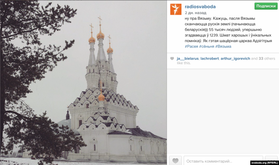Click the golden central dome in the photo

pyautogui.click(x=100, y=35)
